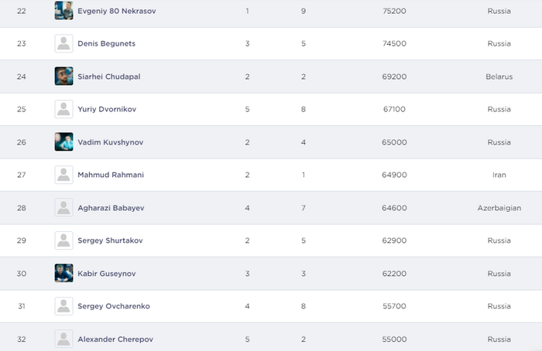Open Vadim Kuvshynov player name link

tap(110, 142)
